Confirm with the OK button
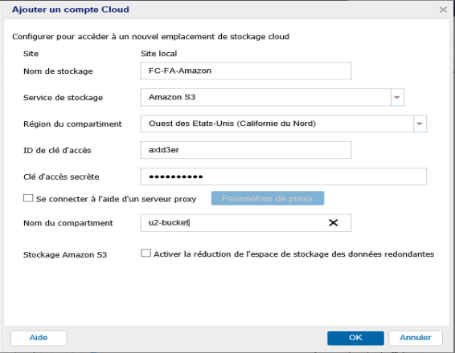This screenshot has width=455, height=353. click(x=355, y=338)
